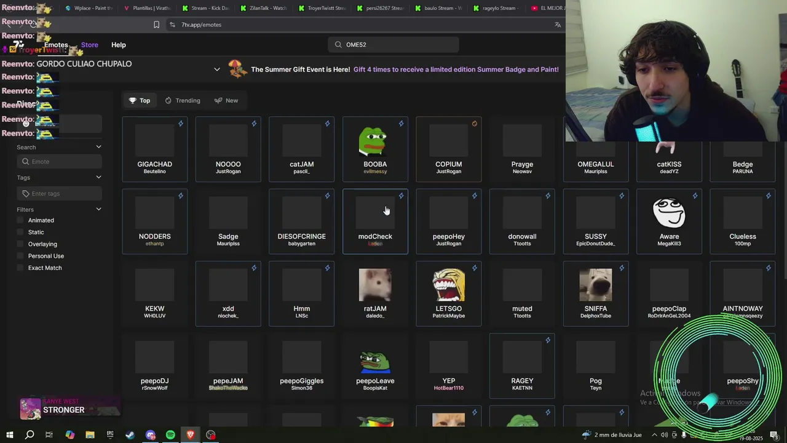This screenshot has width=787, height=443.
Task: Click the corner icon on the LETSGO card
Action: point(475,268)
